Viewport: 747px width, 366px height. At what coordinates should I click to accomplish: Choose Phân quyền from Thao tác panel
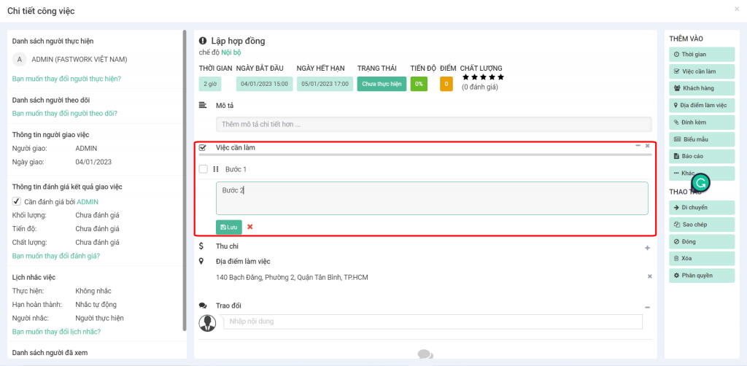click(x=702, y=276)
